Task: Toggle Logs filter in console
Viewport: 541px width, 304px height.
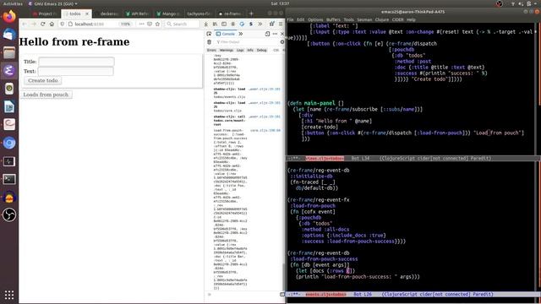Action: point(240,51)
